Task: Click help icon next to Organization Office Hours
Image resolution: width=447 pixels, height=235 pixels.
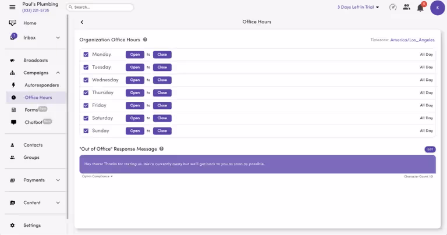Action: 145,40
